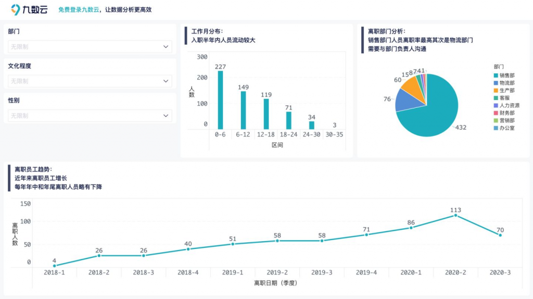Open the 部门 filter dropdown
This screenshot has height=299, width=533.
(x=90, y=47)
